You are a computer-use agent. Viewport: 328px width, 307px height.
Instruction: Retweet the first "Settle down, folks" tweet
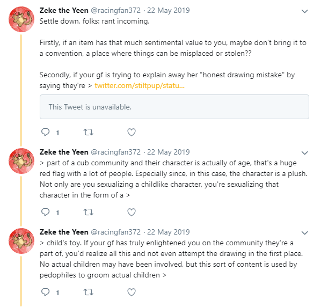(x=89, y=132)
